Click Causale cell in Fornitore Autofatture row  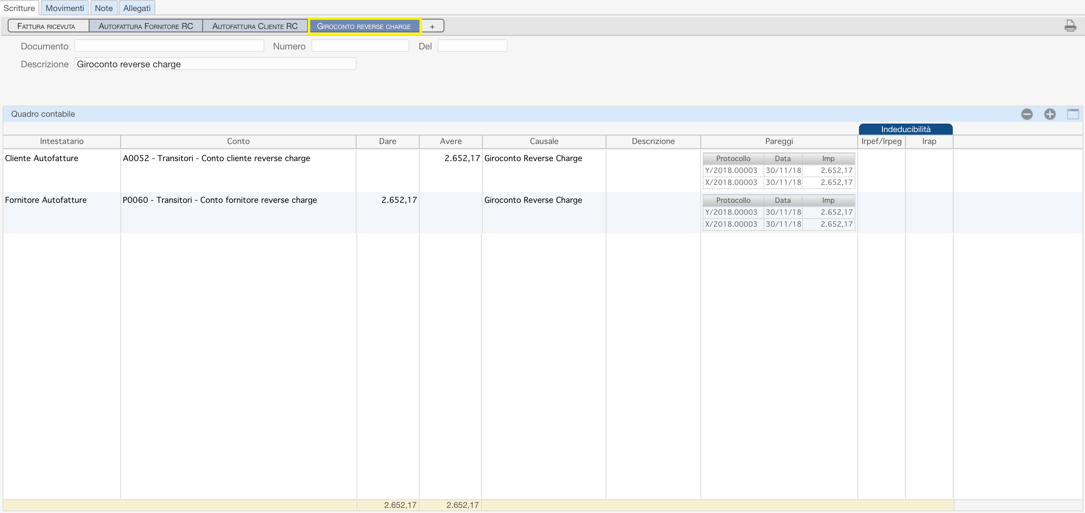coord(544,212)
